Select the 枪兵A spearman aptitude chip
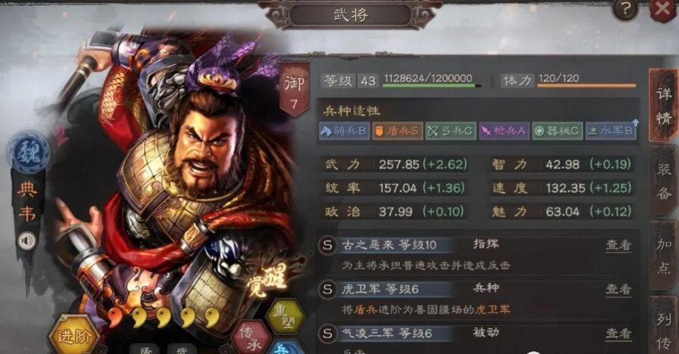679x354 pixels. point(504,131)
